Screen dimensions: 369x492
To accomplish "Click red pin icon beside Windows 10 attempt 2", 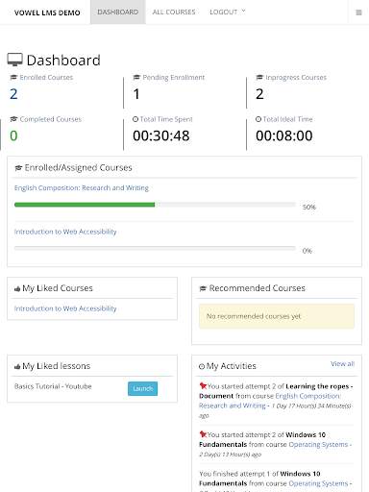I will 203,434.
